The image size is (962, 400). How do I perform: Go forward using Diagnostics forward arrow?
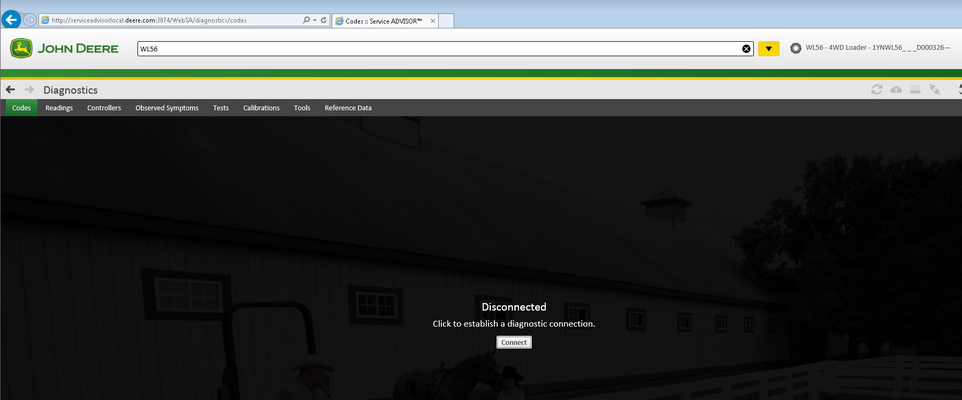[x=29, y=89]
